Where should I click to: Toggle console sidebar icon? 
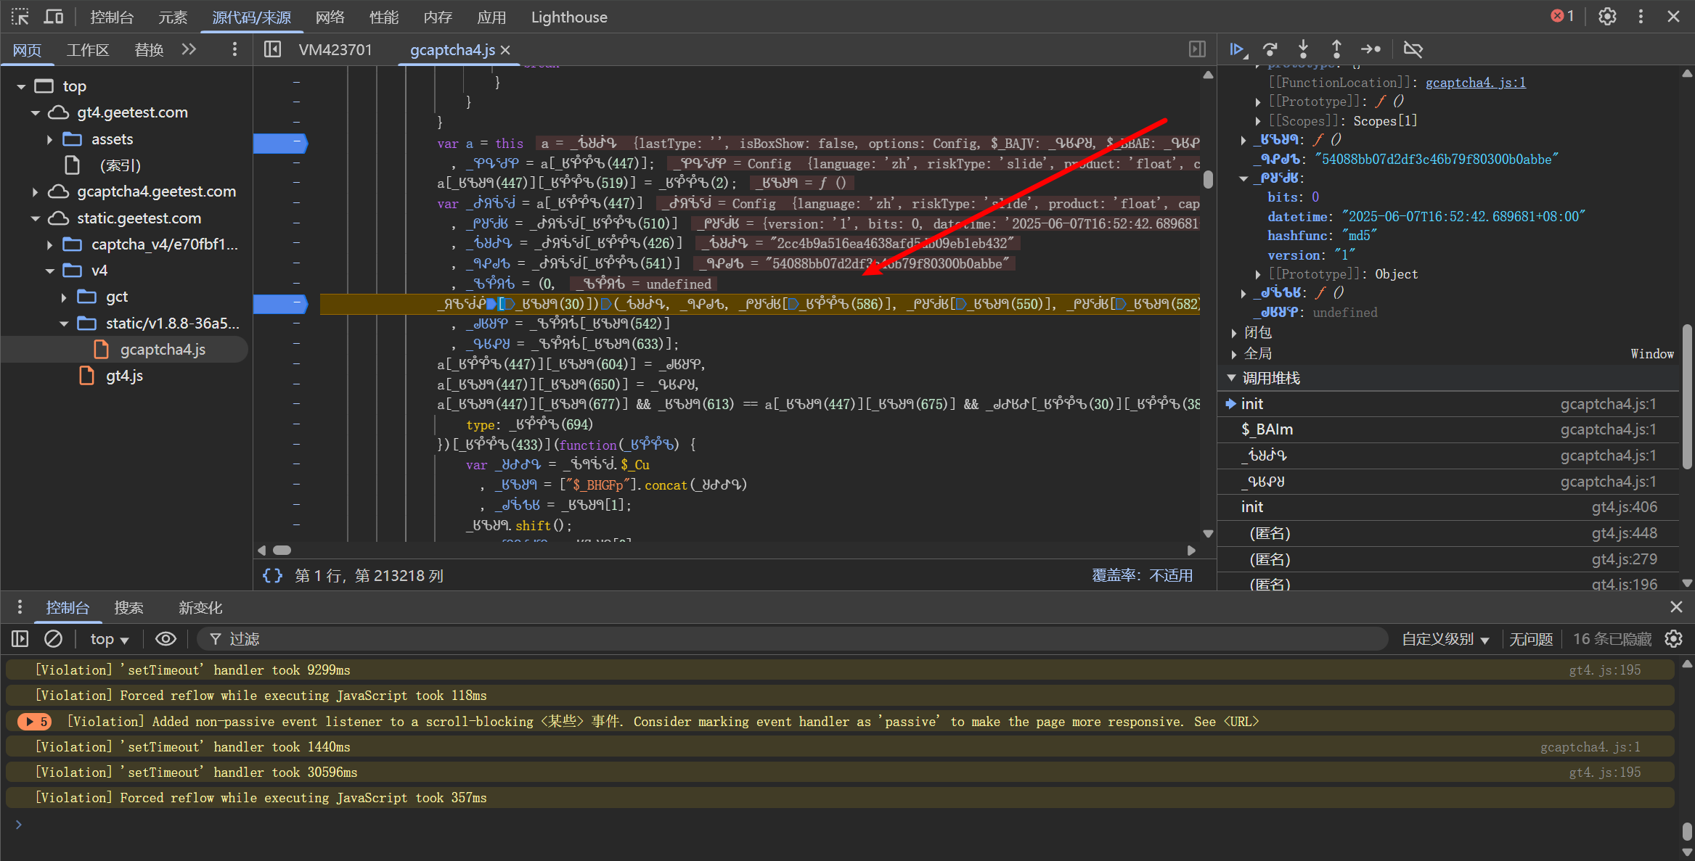click(20, 639)
